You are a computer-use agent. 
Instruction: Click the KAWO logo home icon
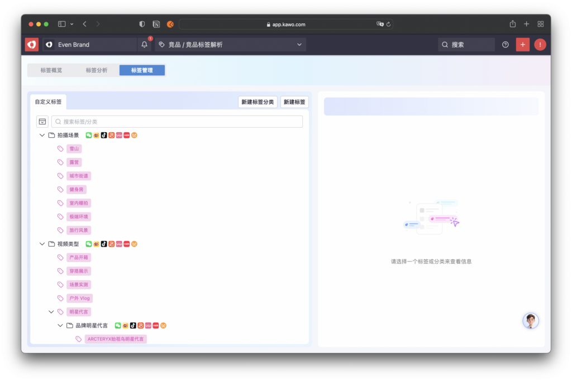click(32, 45)
